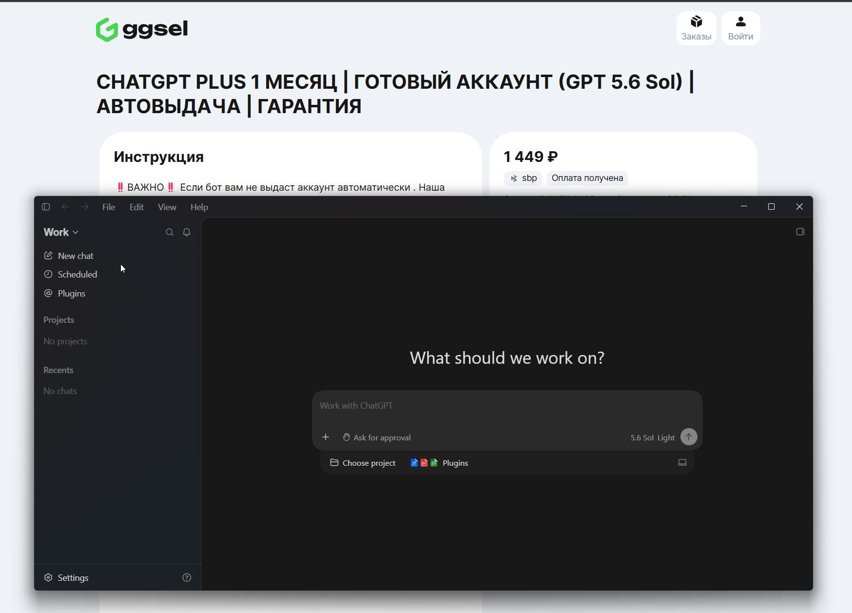
Task: Click the Plugins sidebar icon
Action: (x=48, y=293)
